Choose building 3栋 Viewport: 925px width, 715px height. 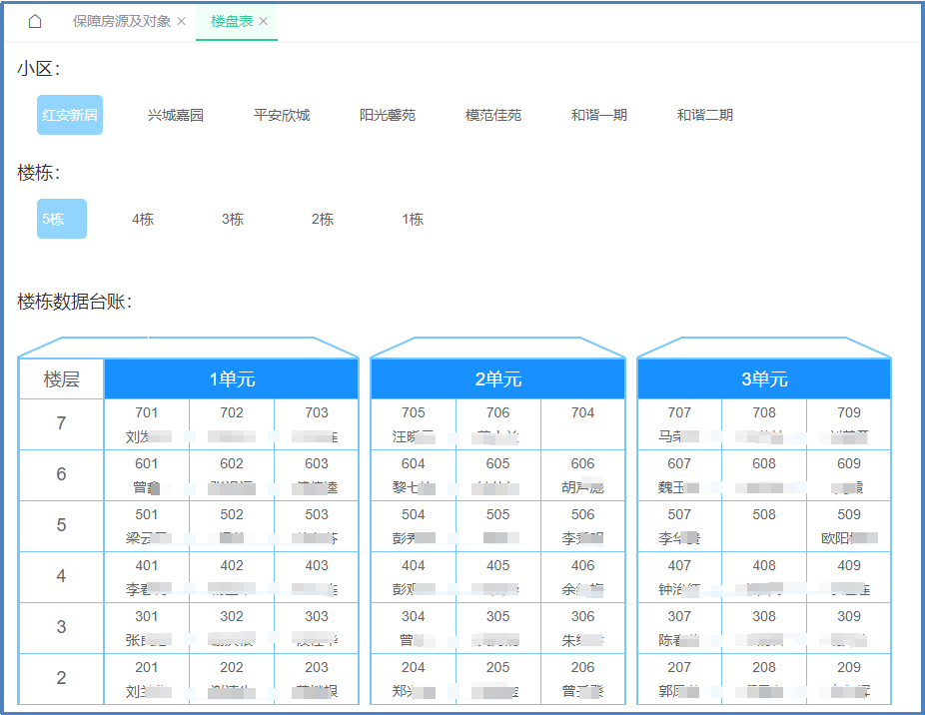pos(233,219)
